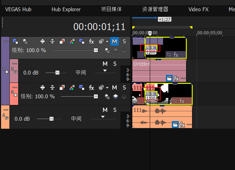This screenshot has height=170, width=235.
Task: Open track 2 more options menu
Action: 15,64
